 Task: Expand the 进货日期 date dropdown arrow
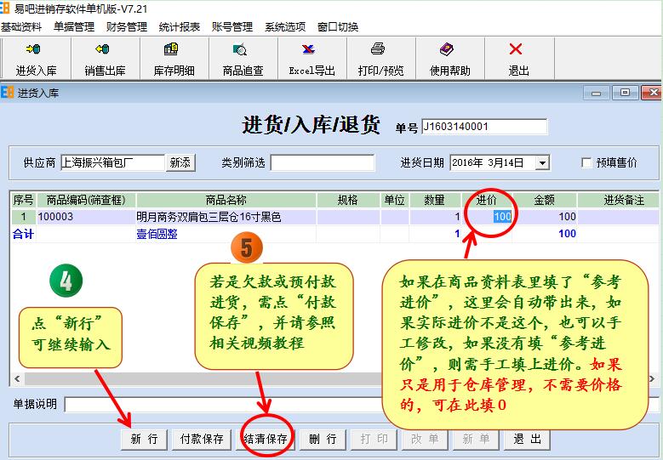pos(542,162)
